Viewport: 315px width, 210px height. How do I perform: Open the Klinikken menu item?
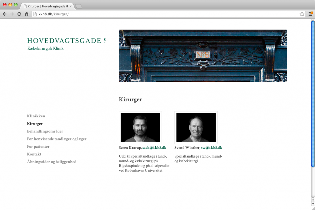point(36,116)
